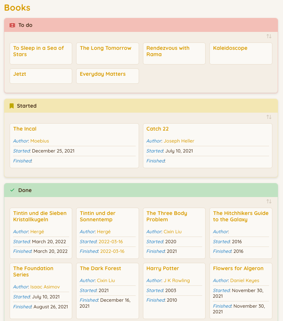Click Cixin Liu under The Dark Forest
The image size is (283, 321).
tap(106, 280)
